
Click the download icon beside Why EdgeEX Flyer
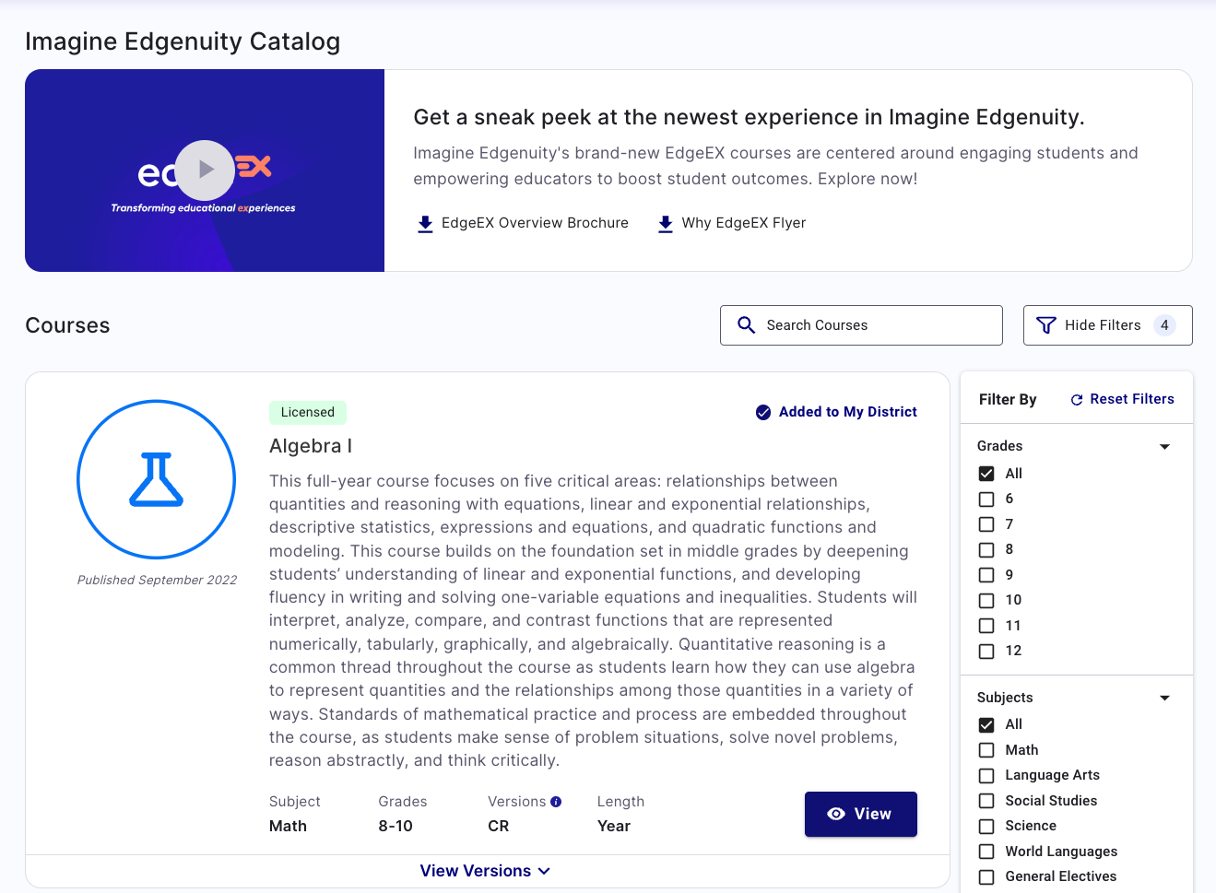pyautogui.click(x=665, y=223)
